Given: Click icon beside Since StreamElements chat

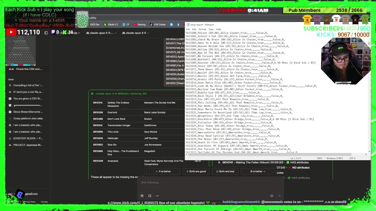Looking at the screenshot, I should pos(10,112).
